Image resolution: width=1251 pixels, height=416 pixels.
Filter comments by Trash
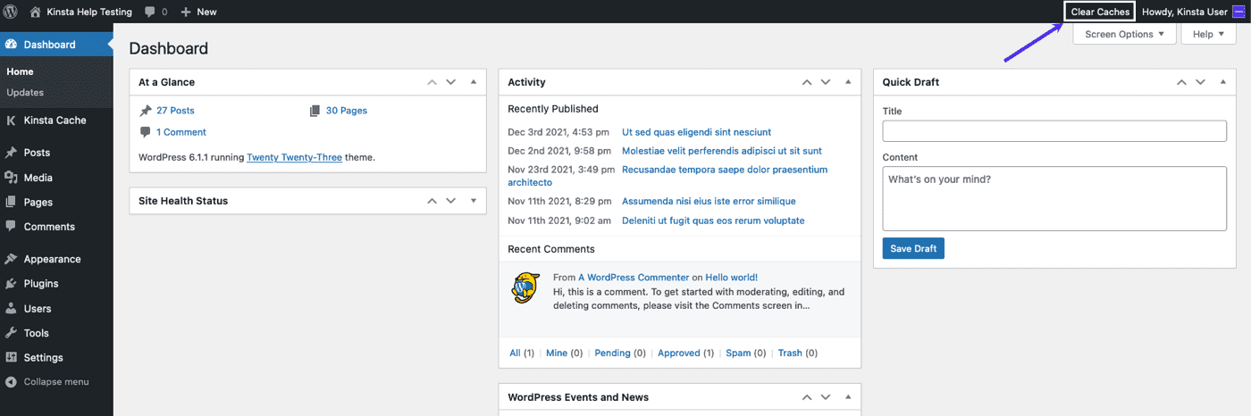click(x=790, y=354)
